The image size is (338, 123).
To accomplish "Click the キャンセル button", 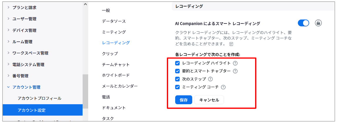I will [x=209, y=100].
